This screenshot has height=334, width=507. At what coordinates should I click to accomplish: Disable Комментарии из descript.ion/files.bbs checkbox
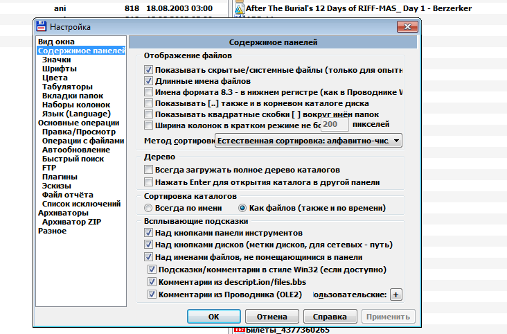[152, 282]
